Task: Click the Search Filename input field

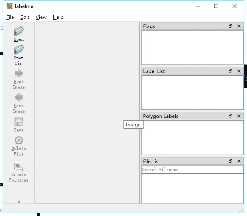Action: [x=192, y=170]
